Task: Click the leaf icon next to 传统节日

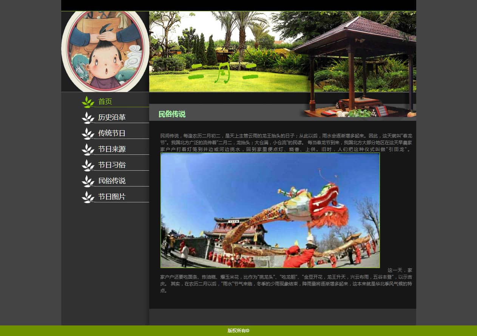Action: tap(88, 134)
